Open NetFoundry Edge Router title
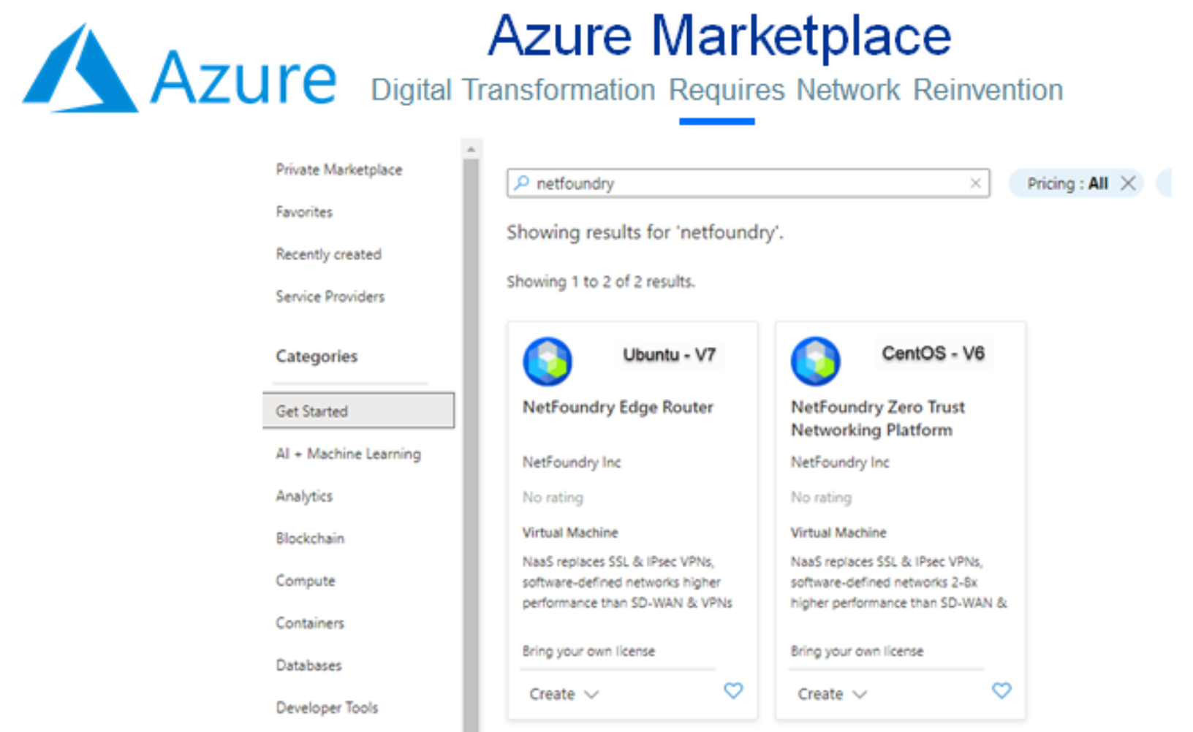Screen dimensions: 1193x732 [618, 407]
